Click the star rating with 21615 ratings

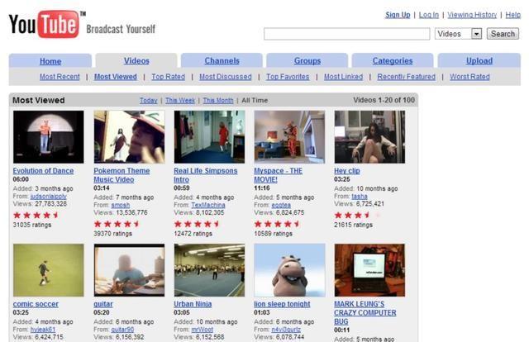click(357, 215)
